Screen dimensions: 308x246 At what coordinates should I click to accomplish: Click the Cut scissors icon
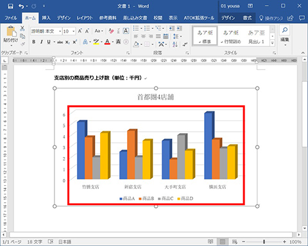tap(22, 28)
